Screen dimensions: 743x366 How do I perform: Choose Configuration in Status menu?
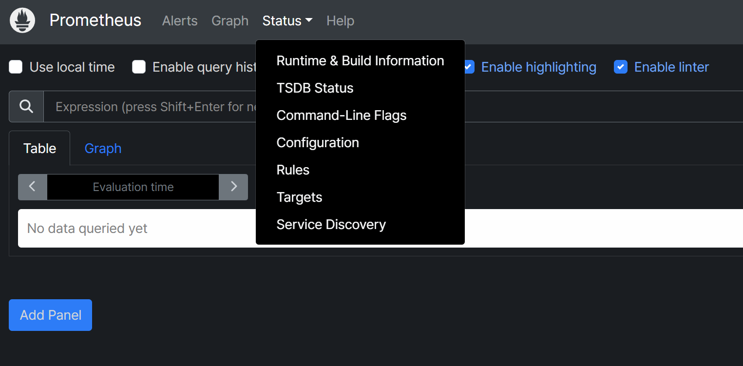click(360, 143)
